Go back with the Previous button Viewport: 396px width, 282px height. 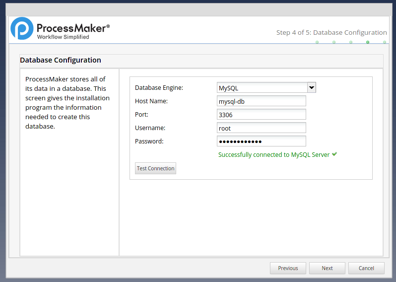click(288, 268)
